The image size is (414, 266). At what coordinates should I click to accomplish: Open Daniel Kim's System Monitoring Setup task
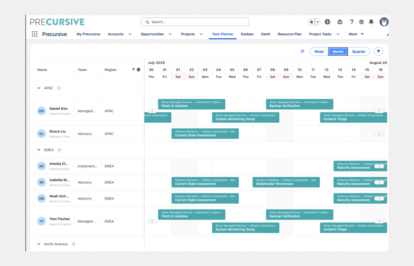click(245, 117)
